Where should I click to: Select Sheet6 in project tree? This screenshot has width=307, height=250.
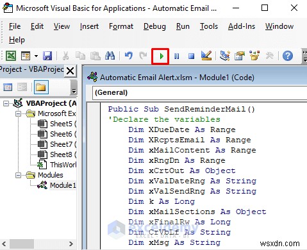[x=61, y=134]
